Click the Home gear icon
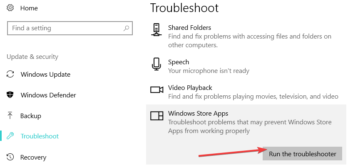348x167 pixels. (x=10, y=8)
